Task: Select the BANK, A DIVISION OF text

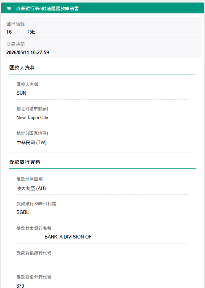Action: (68, 237)
